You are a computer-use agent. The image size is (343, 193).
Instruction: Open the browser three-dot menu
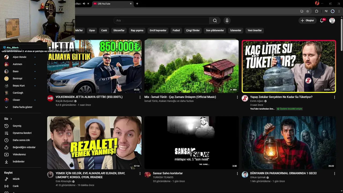coord(339,11)
